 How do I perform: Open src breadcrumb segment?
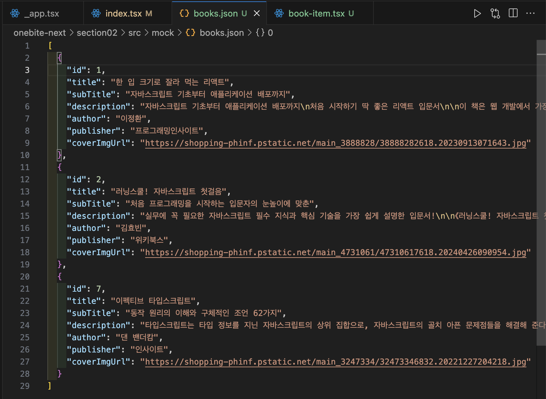pos(134,33)
